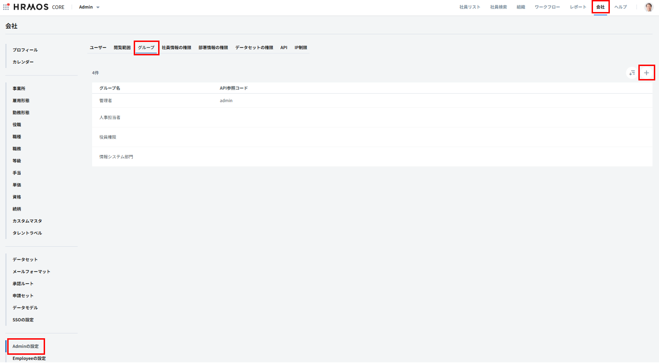Open the user profile avatar
The width and height of the screenshot is (659, 363).
[648, 7]
